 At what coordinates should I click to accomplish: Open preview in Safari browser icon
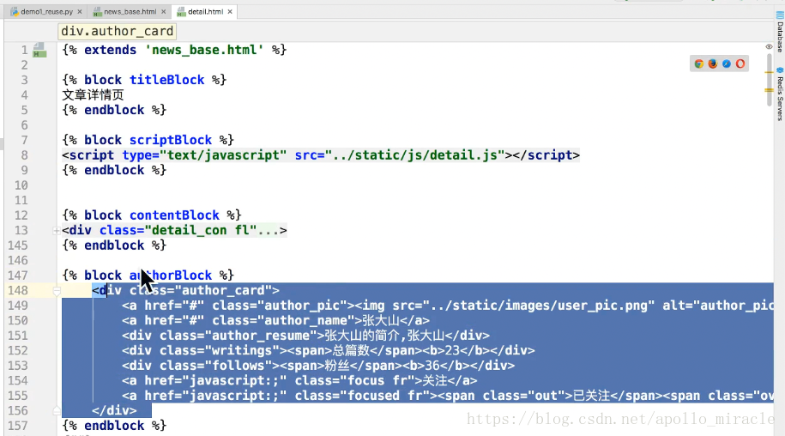tap(727, 64)
